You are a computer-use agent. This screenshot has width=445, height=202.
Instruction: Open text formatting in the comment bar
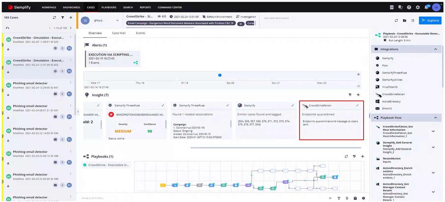tap(339, 198)
